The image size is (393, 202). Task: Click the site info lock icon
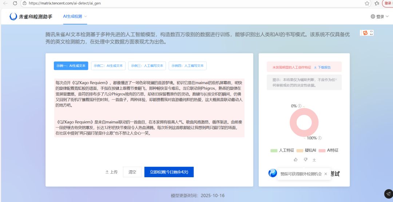(x=24, y=3)
